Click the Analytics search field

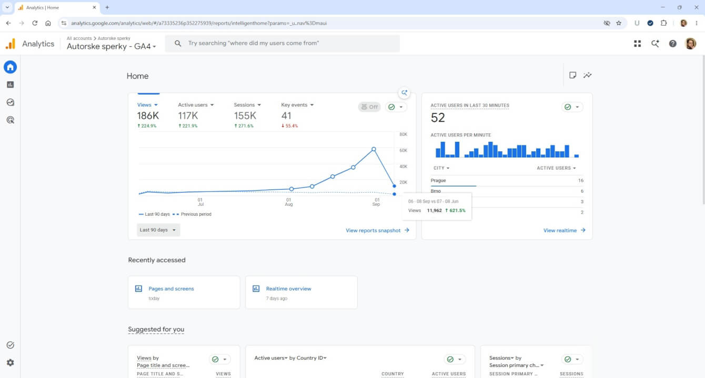pos(283,44)
